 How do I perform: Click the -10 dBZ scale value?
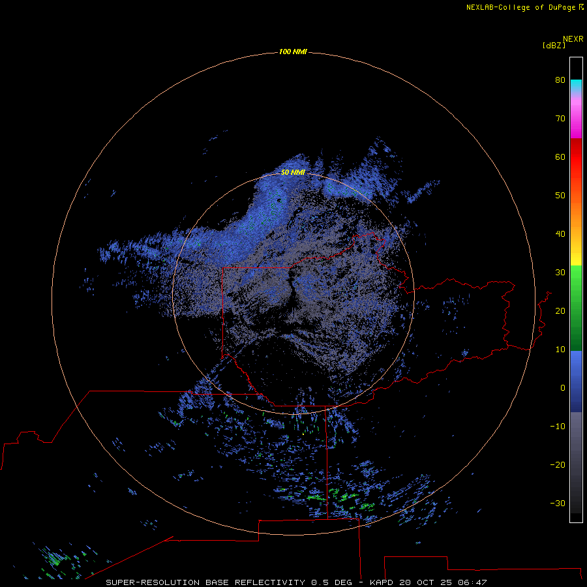[558, 427]
